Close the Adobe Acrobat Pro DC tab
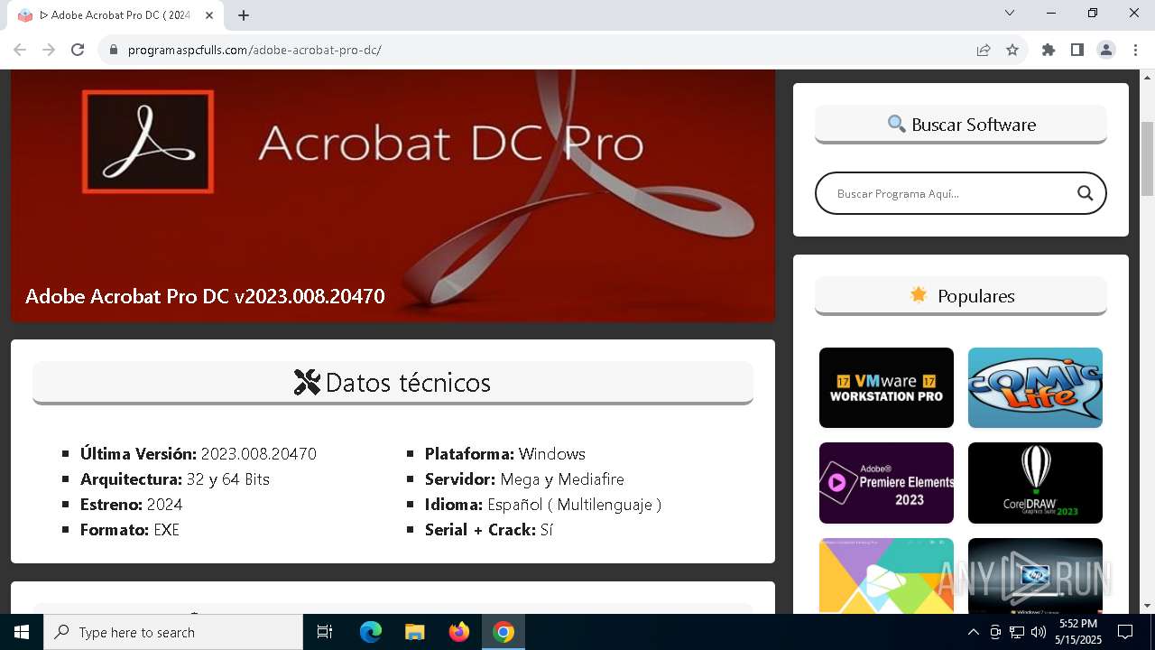Viewport: 1155px width, 650px height. point(210,15)
